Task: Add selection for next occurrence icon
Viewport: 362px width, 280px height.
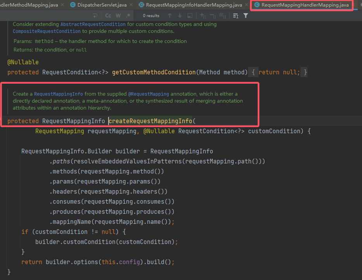Action: [203, 15]
